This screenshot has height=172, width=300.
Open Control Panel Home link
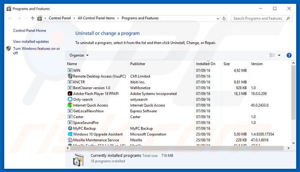pos(30,31)
